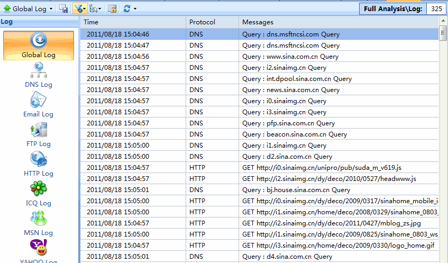The image size is (448, 263).
Task: Select the 'Query : bj.house.sina.com.cn Query' row
Action: (x=259, y=190)
